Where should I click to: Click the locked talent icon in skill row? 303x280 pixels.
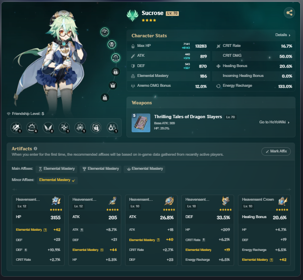pyautogui.click(x=96, y=128)
